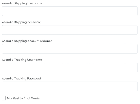Click the Asendia Shipping Username label
Screen dimensions: 140x104
(x=22, y=3)
